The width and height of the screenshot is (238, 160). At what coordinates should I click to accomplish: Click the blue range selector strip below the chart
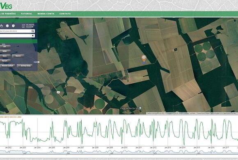point(119,152)
